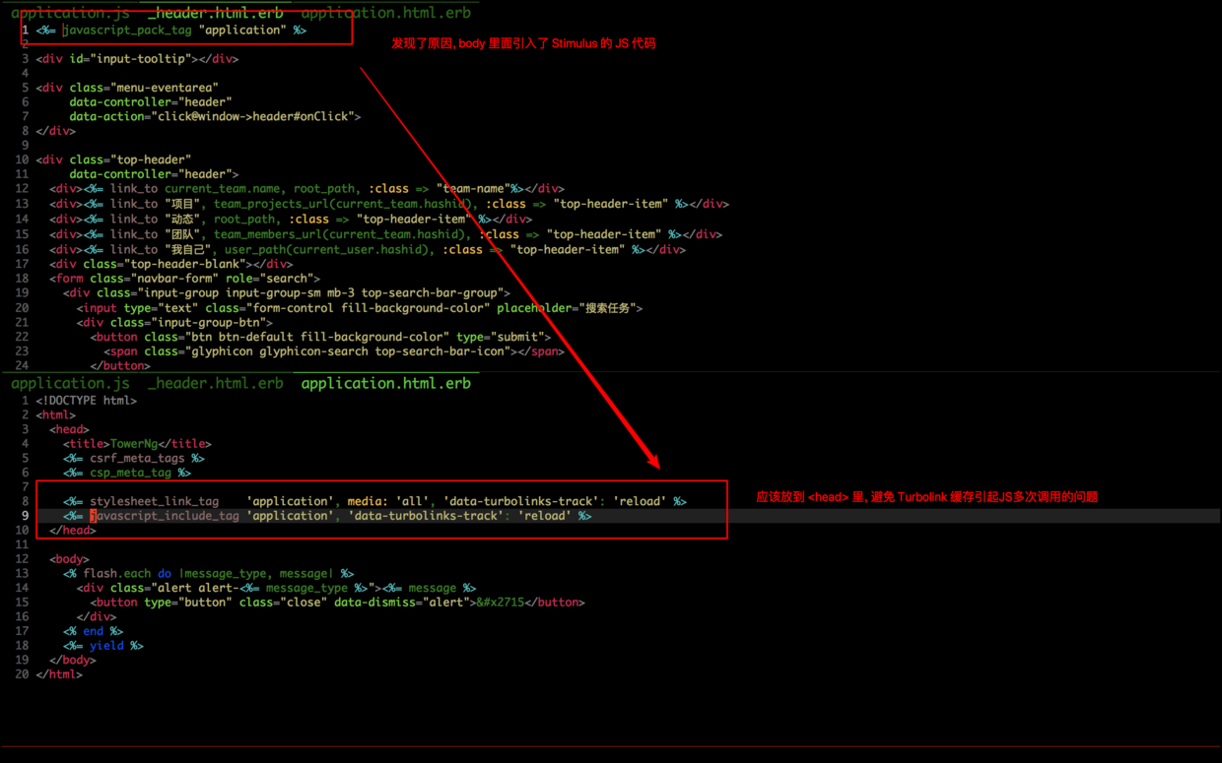Click active application.html.erb tab in bottom pane
Image resolution: width=1222 pixels, height=763 pixels.
(385, 383)
